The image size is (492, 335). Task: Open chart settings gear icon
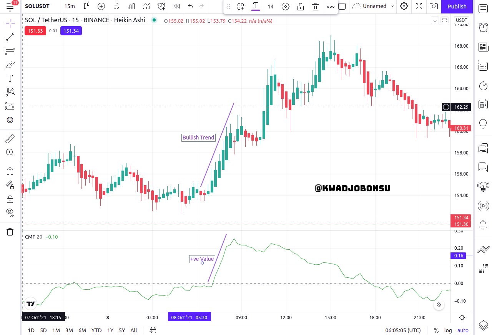pyautogui.click(x=404, y=6)
